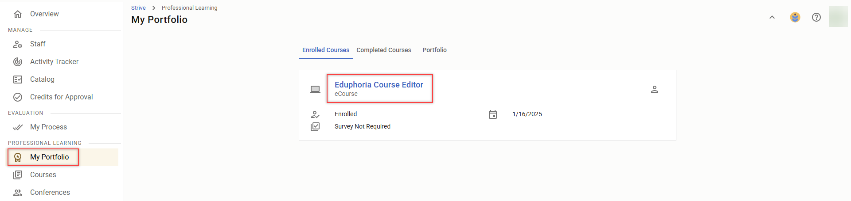The image size is (851, 201).
Task: Click the Strive breadcrumb link
Action: (x=138, y=8)
